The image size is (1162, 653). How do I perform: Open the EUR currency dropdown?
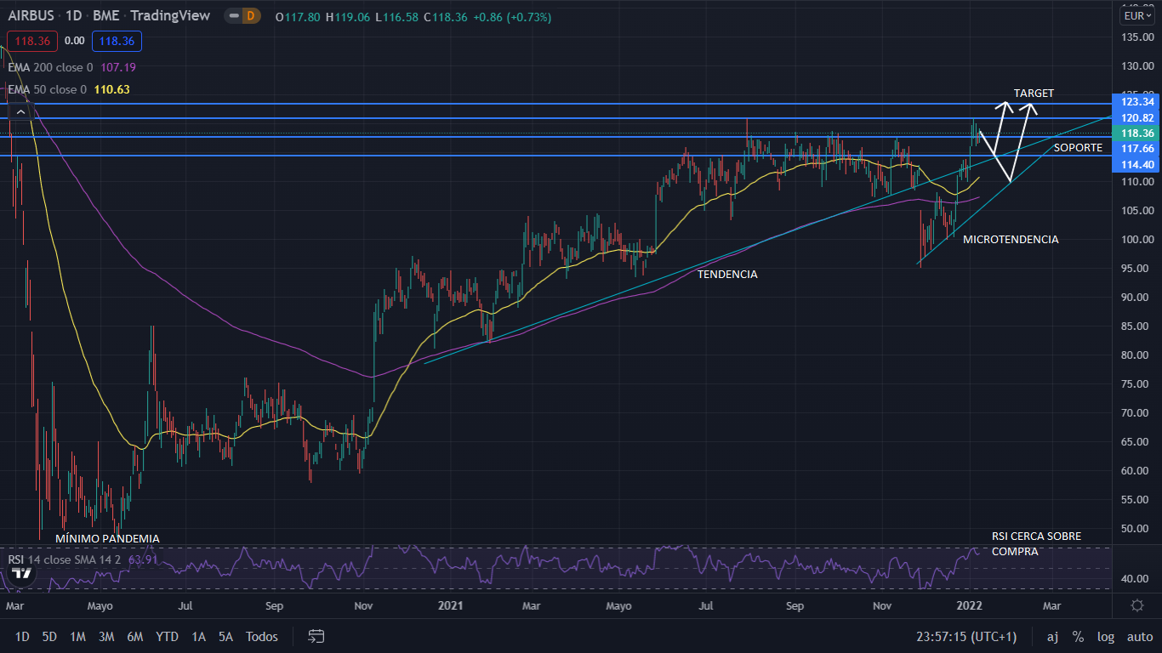click(1136, 15)
